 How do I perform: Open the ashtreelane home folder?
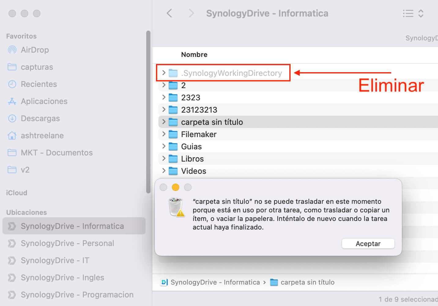coord(42,136)
